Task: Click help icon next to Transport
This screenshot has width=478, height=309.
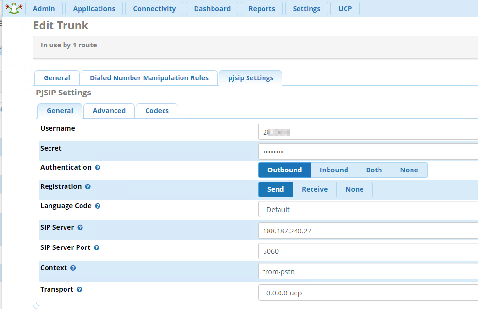Action: tap(79, 290)
